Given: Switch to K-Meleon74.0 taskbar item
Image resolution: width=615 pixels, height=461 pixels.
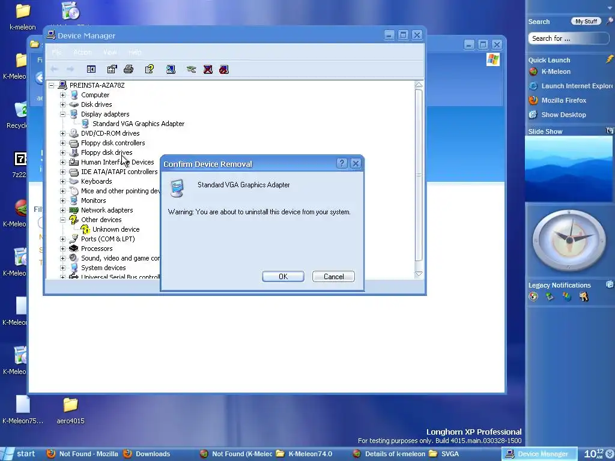Looking at the screenshot, I should tap(304, 454).
